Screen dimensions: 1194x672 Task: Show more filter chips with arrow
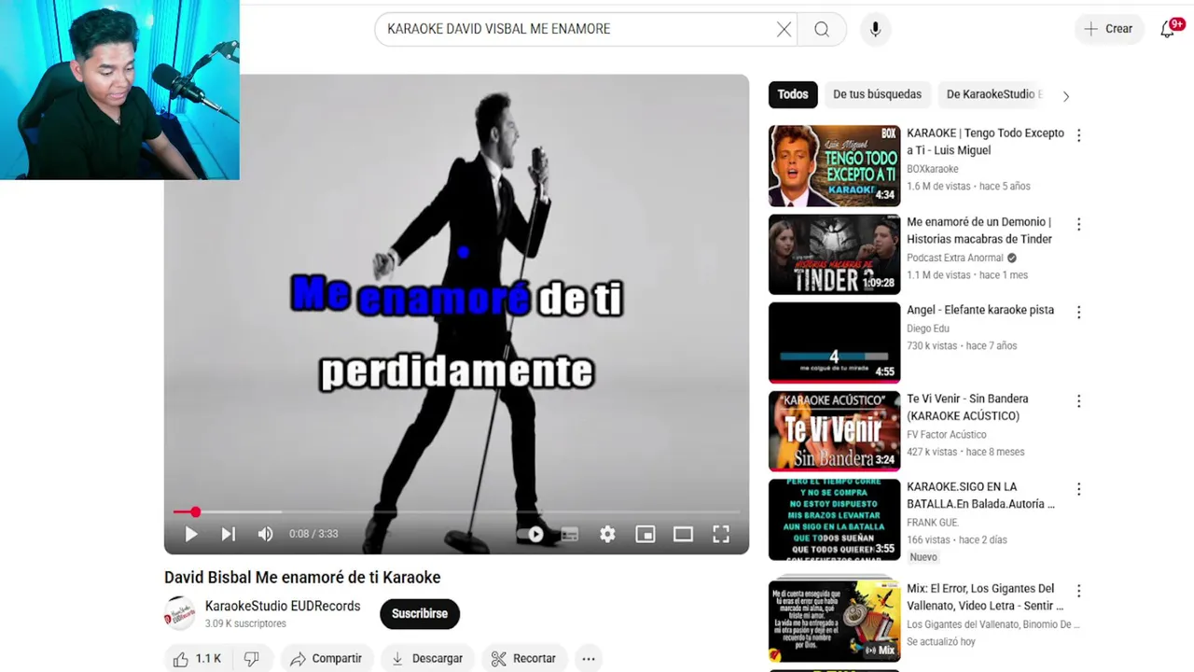1065,95
